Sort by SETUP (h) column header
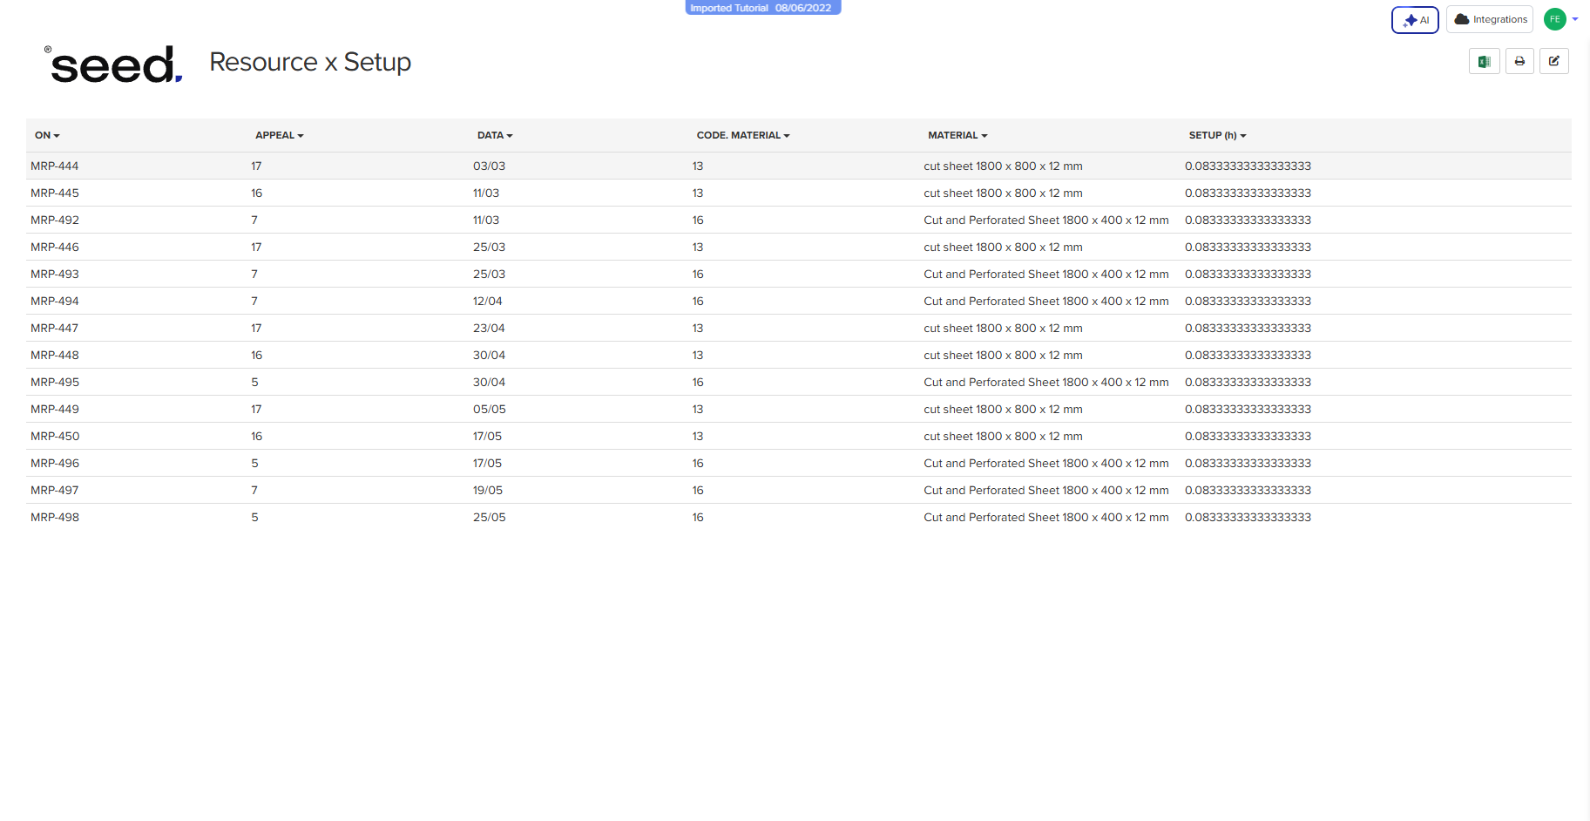1590x821 pixels. coord(1217,135)
